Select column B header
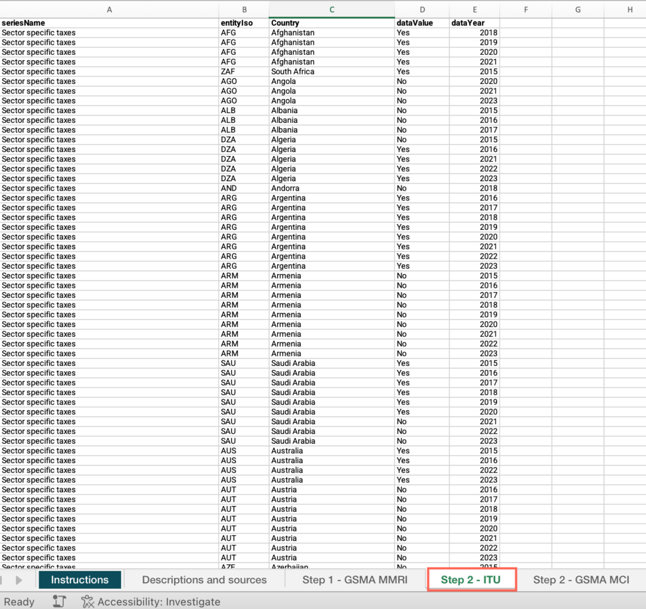This screenshot has width=646, height=609. 244,9
